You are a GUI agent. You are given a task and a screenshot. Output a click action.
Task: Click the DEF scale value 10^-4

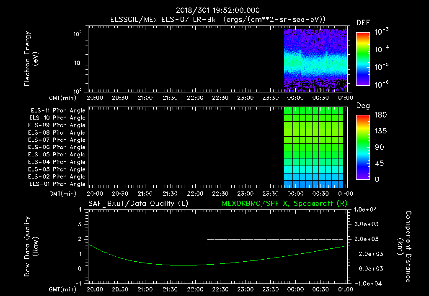click(x=382, y=49)
